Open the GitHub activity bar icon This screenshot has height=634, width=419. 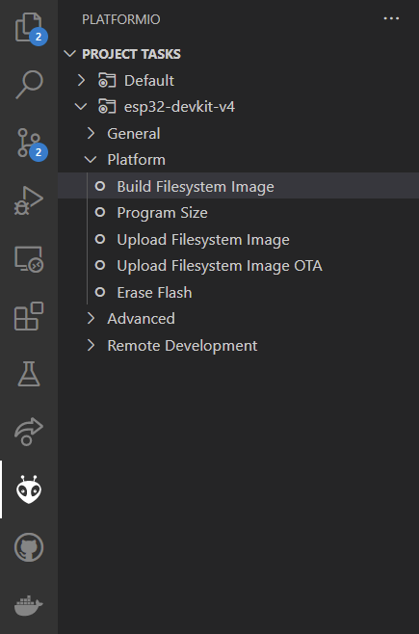[x=29, y=547]
